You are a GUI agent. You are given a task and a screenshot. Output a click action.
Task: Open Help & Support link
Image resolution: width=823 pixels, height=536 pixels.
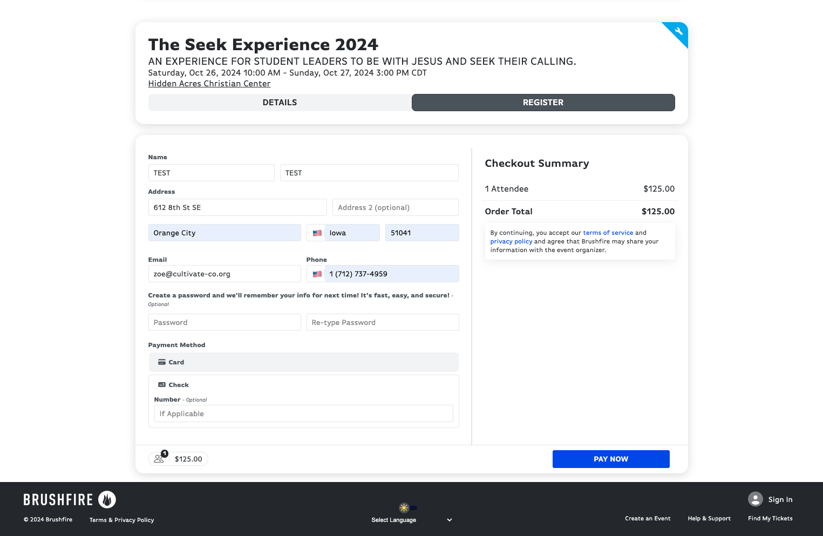709,519
